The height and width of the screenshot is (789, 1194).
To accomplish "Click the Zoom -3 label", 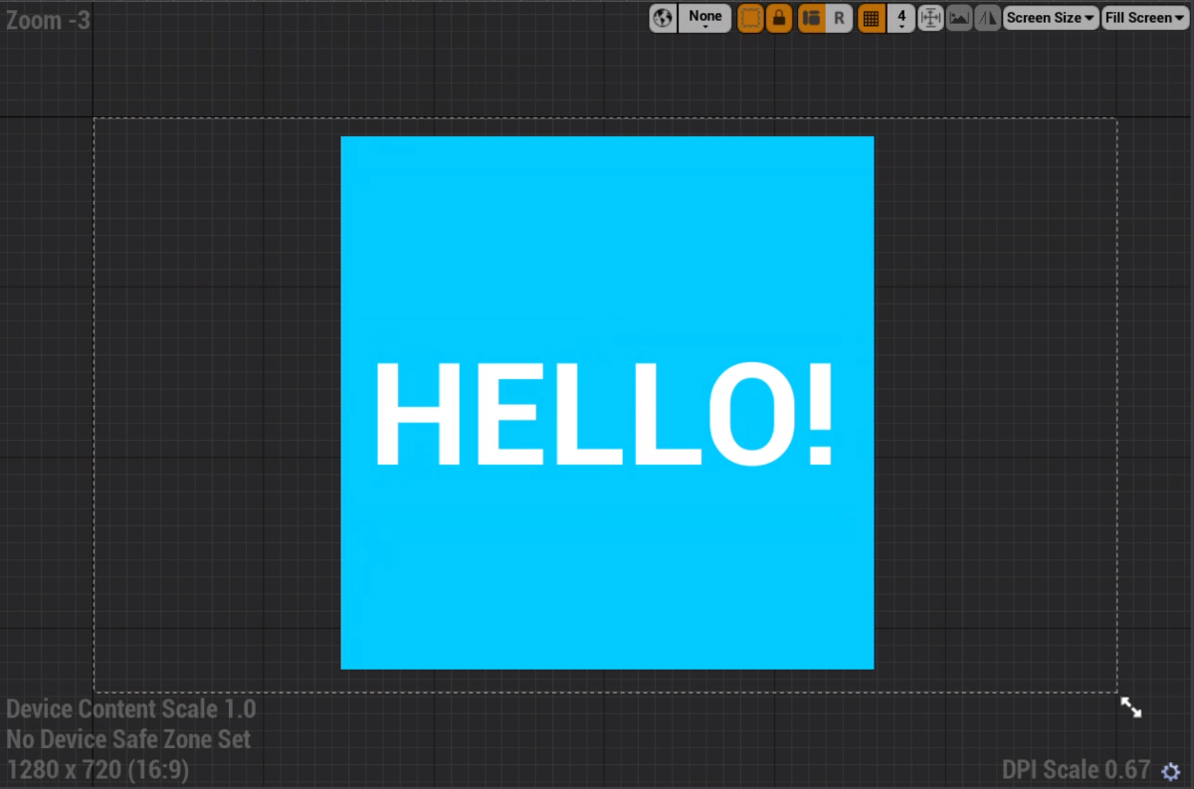I will 48,19.
